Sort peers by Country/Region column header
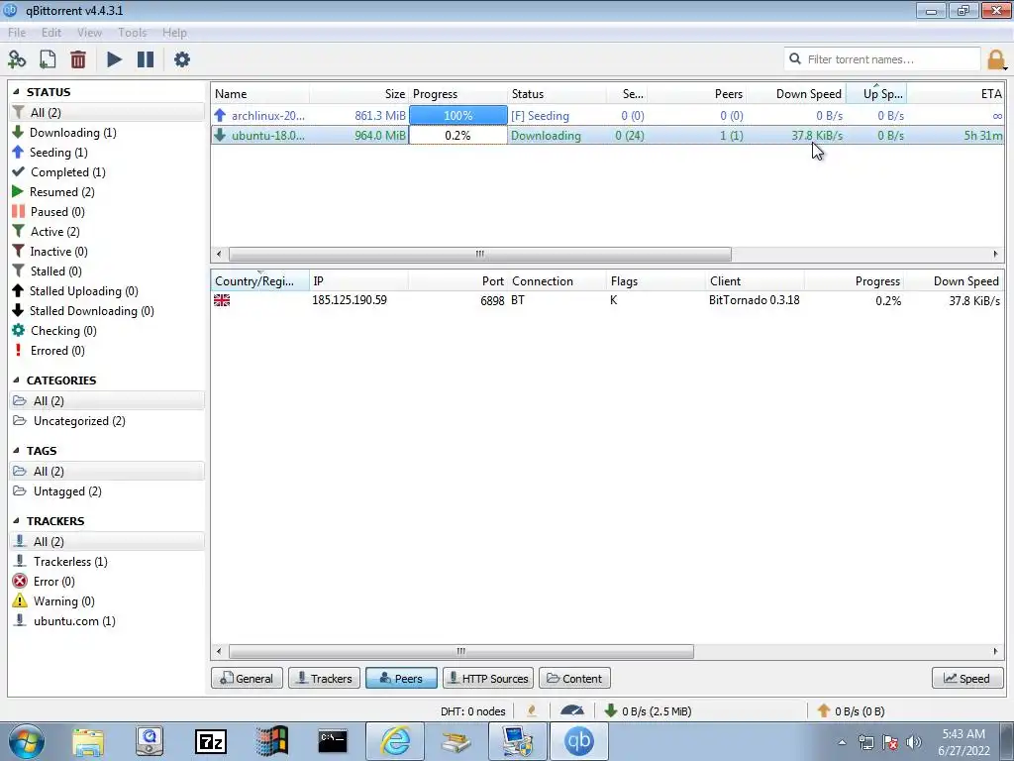The width and height of the screenshot is (1014, 761). [x=260, y=281]
